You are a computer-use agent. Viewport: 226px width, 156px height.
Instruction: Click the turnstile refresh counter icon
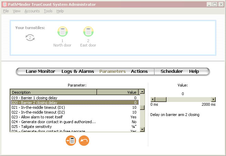pos(30,38)
